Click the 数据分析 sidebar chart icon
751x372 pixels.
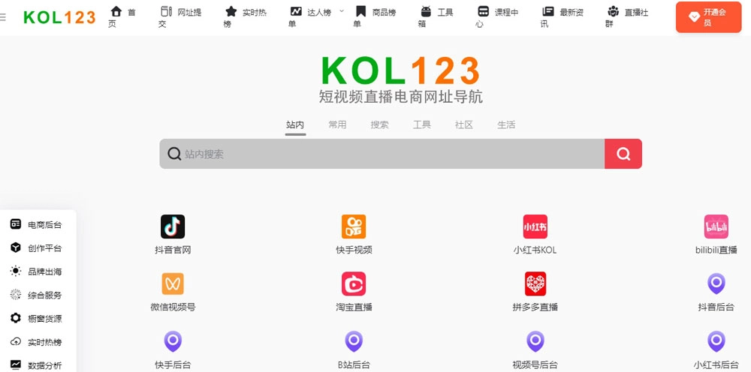tap(16, 364)
